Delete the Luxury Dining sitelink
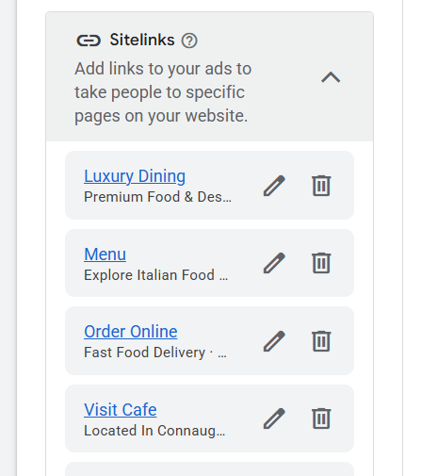Image resolution: width=421 pixels, height=476 pixels. coord(321,186)
